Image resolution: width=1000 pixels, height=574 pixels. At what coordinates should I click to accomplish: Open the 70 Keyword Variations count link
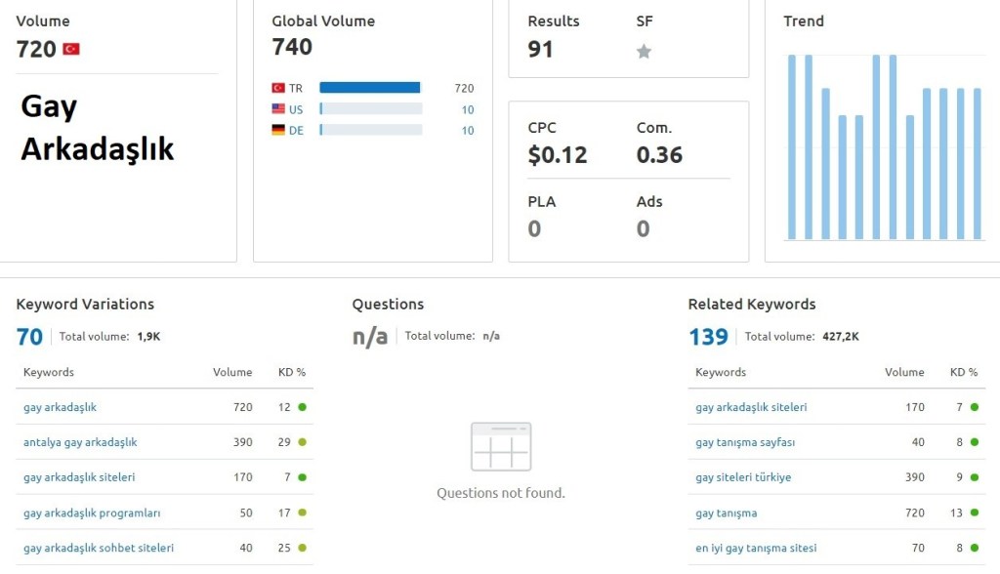tap(29, 337)
